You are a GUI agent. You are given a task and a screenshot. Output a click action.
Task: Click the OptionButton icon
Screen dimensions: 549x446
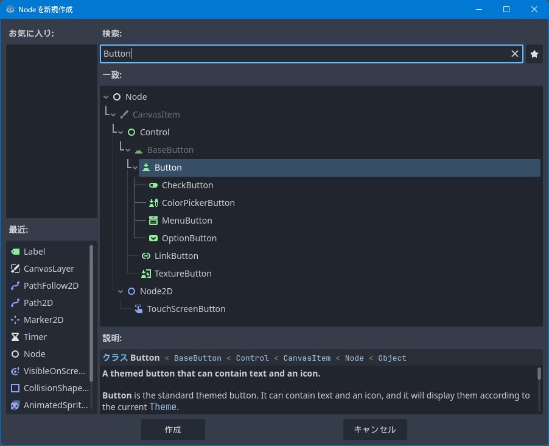(x=153, y=238)
